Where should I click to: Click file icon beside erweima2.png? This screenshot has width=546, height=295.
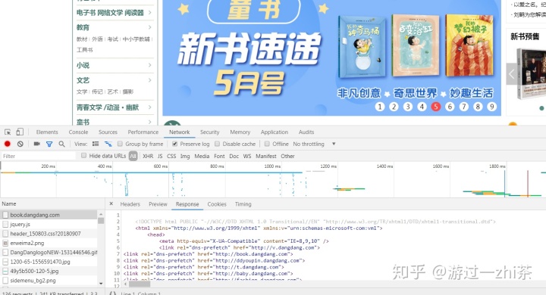point(5,244)
